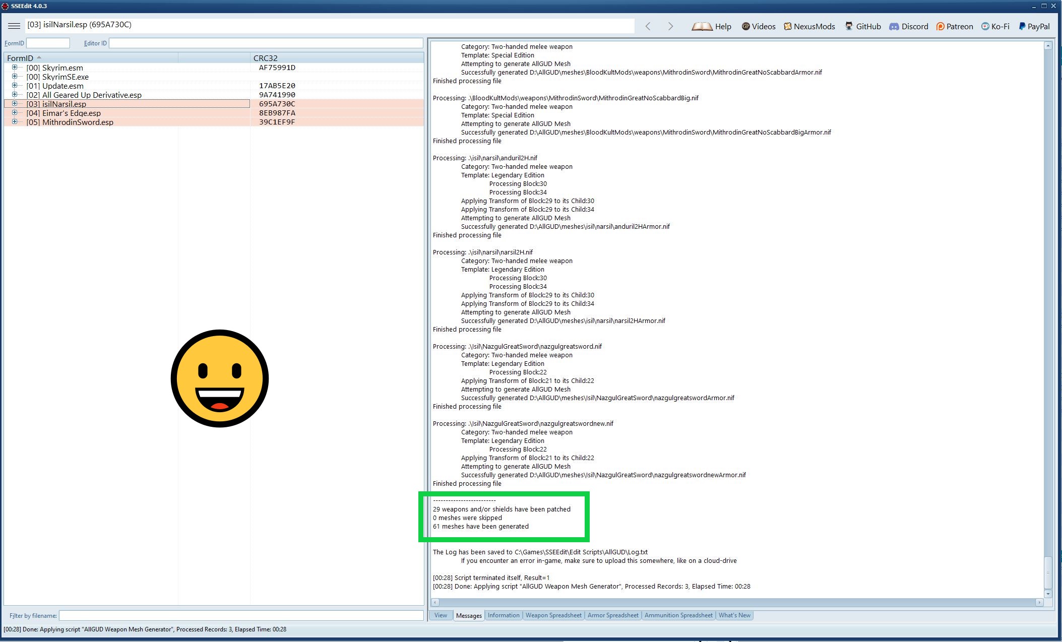This screenshot has height=642, width=1062.
Task: Select Eimar's Edge.esp in tree
Action: (71, 113)
